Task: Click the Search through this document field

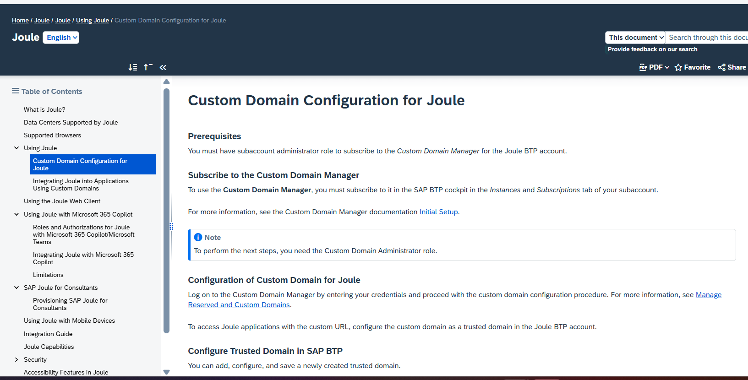Action: [707, 38]
